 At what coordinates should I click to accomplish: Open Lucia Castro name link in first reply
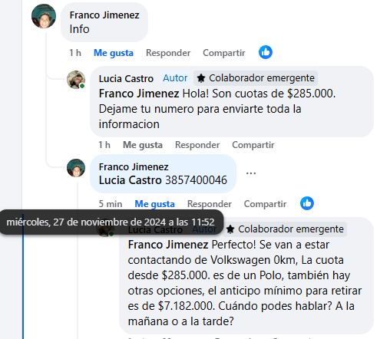[126, 78]
